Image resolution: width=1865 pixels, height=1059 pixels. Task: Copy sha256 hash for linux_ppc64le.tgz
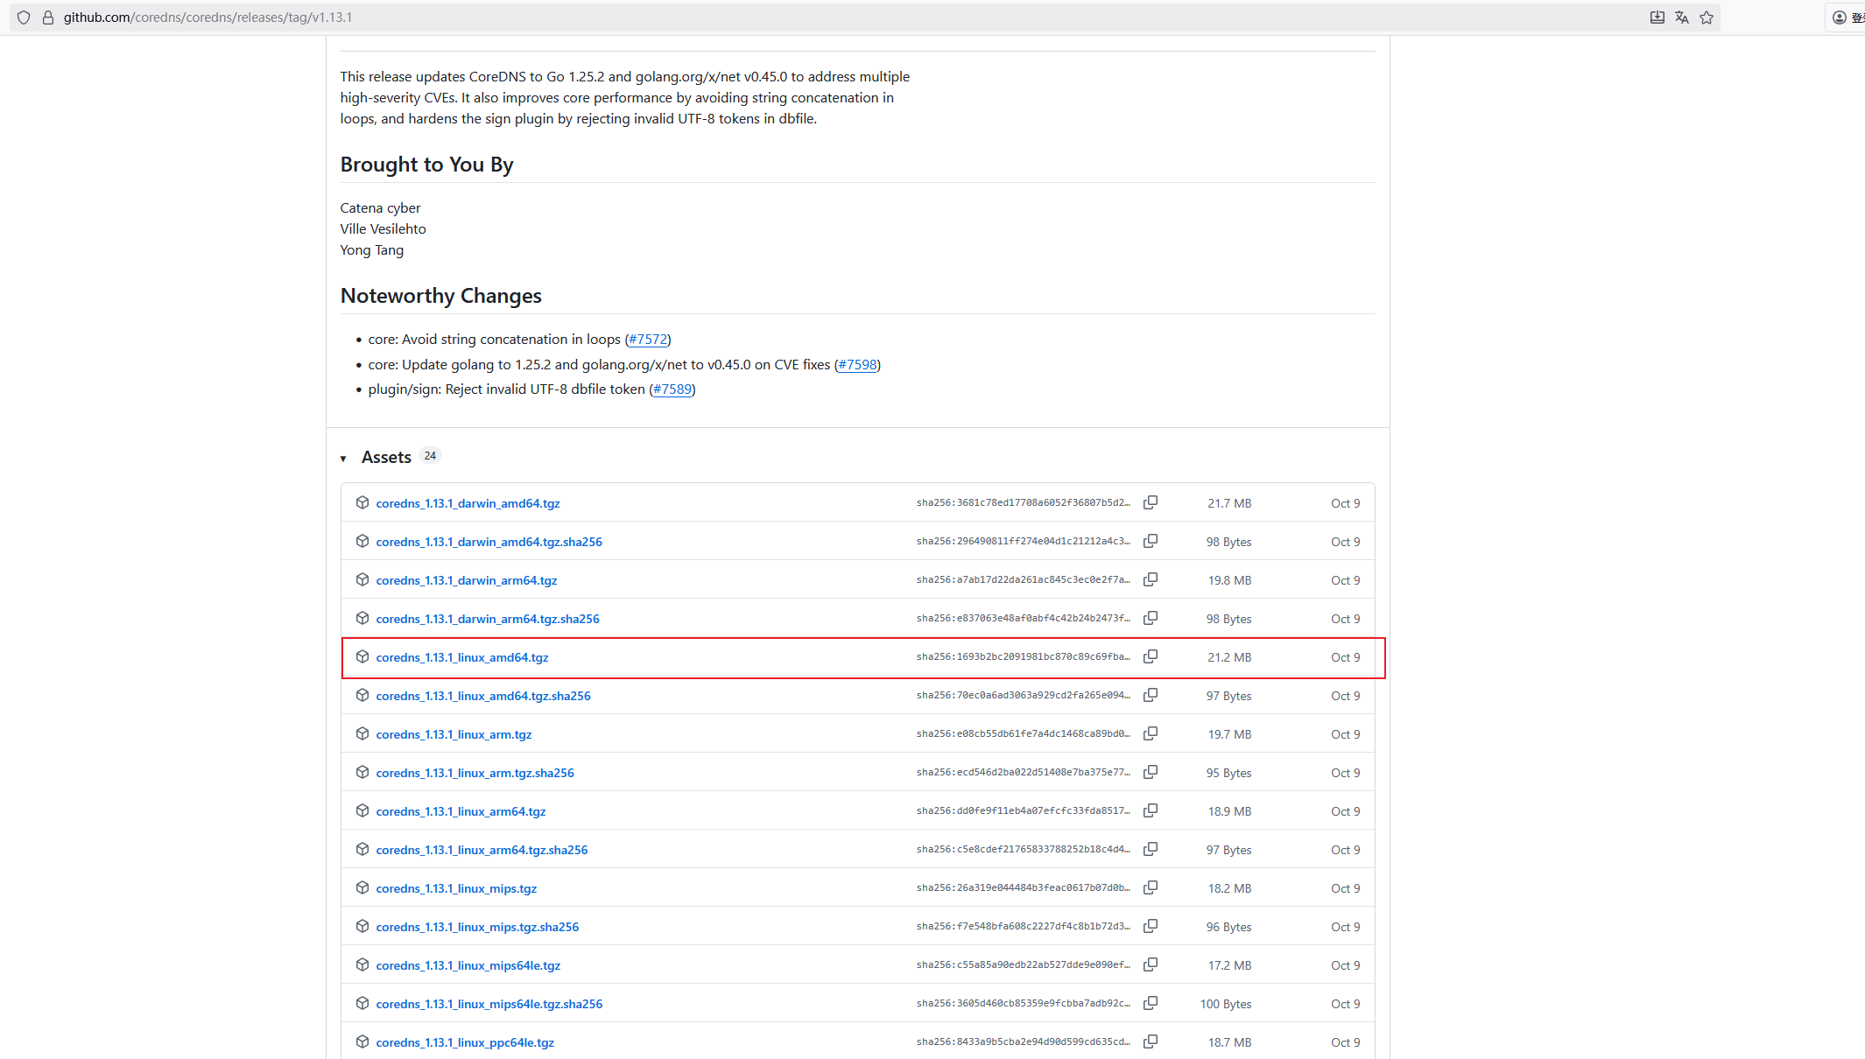(1151, 1041)
